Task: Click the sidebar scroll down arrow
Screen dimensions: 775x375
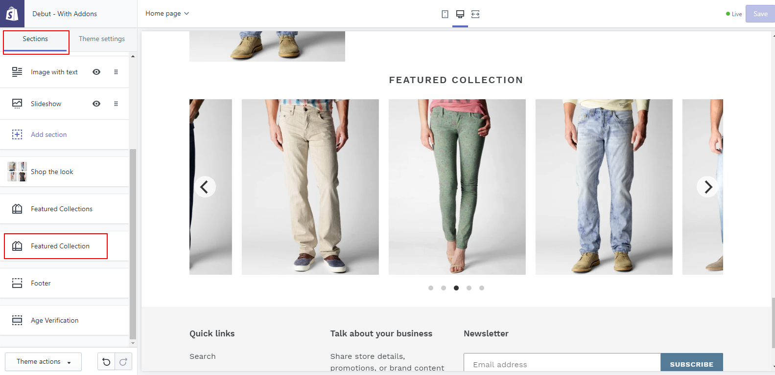Action: 133,343
